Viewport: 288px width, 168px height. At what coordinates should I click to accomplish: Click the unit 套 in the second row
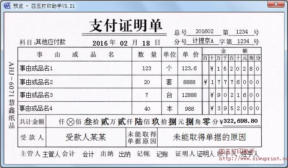[x=169, y=82]
